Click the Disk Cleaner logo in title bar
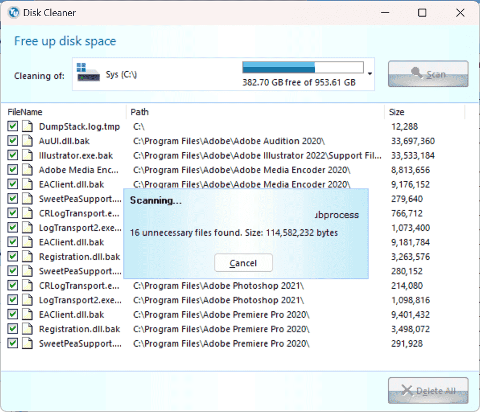This screenshot has height=412, width=480. 13,13
